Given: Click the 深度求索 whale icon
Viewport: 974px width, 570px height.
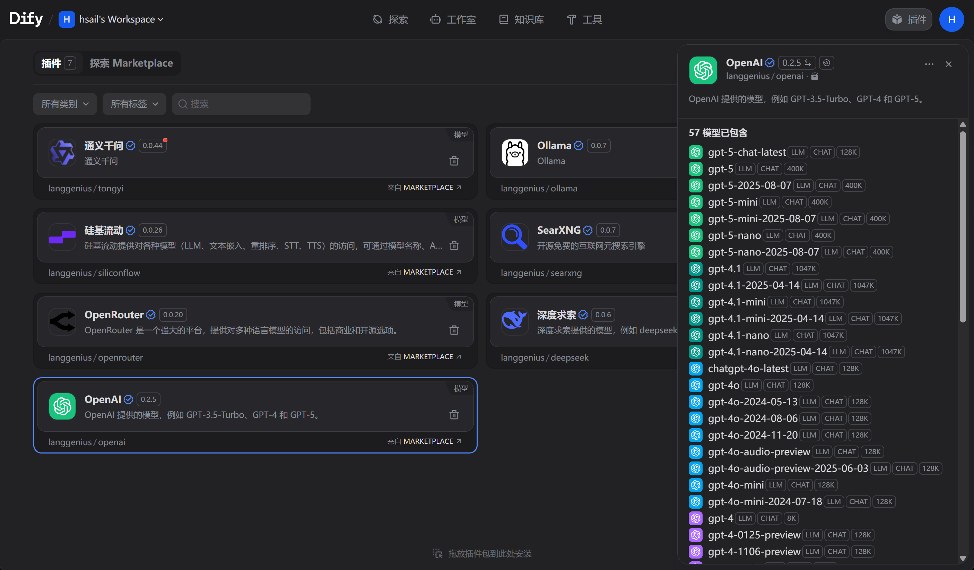Looking at the screenshot, I should [515, 322].
